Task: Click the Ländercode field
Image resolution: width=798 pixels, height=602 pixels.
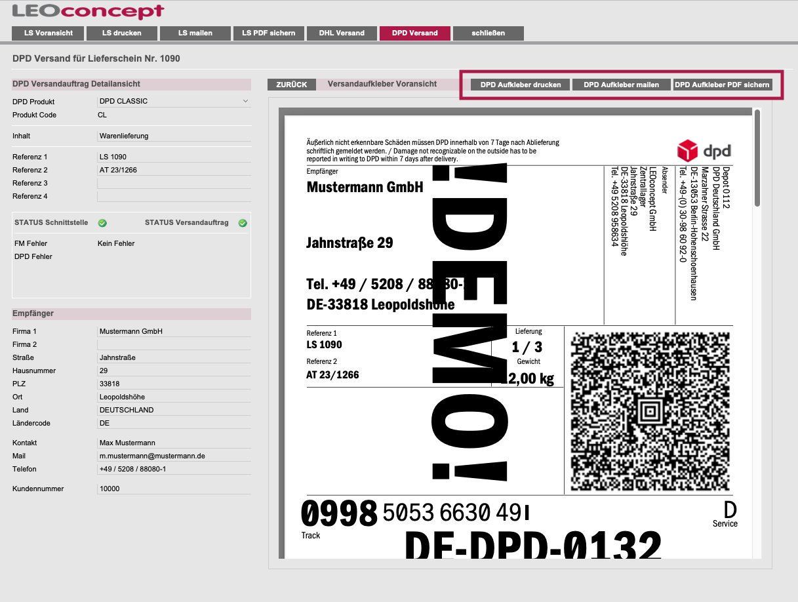Action: point(174,423)
